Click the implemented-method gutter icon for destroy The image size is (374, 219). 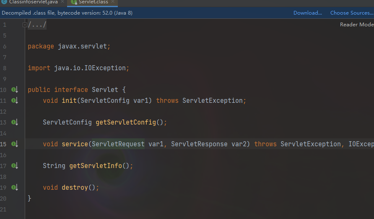15,187
